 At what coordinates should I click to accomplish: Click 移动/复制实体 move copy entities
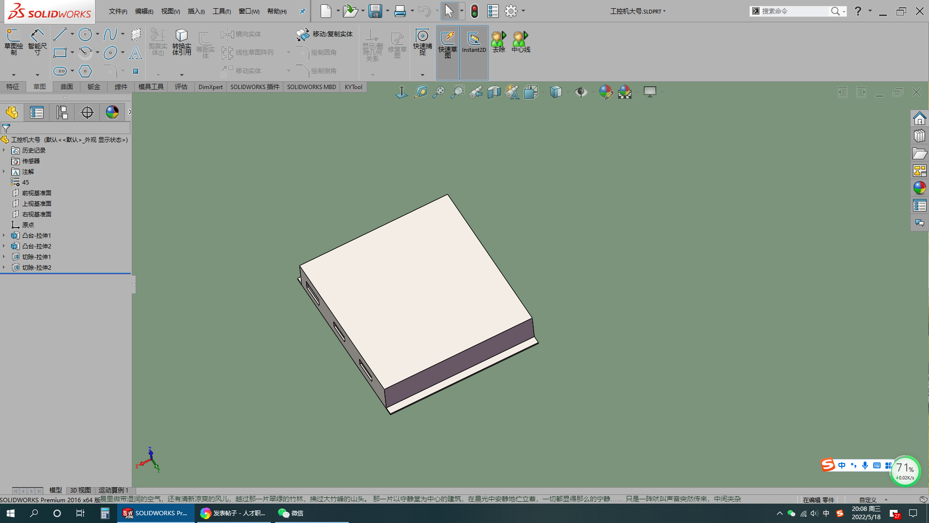(x=325, y=34)
